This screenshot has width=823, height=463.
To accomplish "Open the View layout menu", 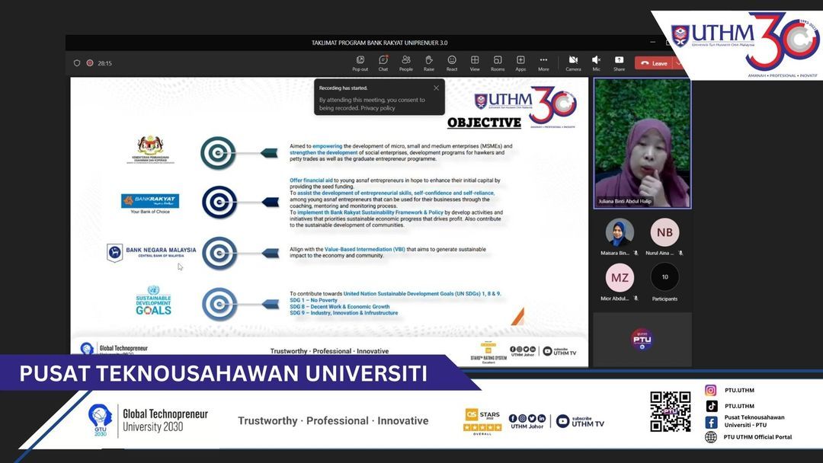I will coord(475,62).
